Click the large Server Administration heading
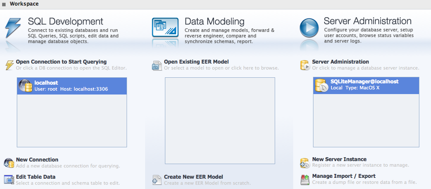The height and width of the screenshot is (189, 431). (x=368, y=21)
